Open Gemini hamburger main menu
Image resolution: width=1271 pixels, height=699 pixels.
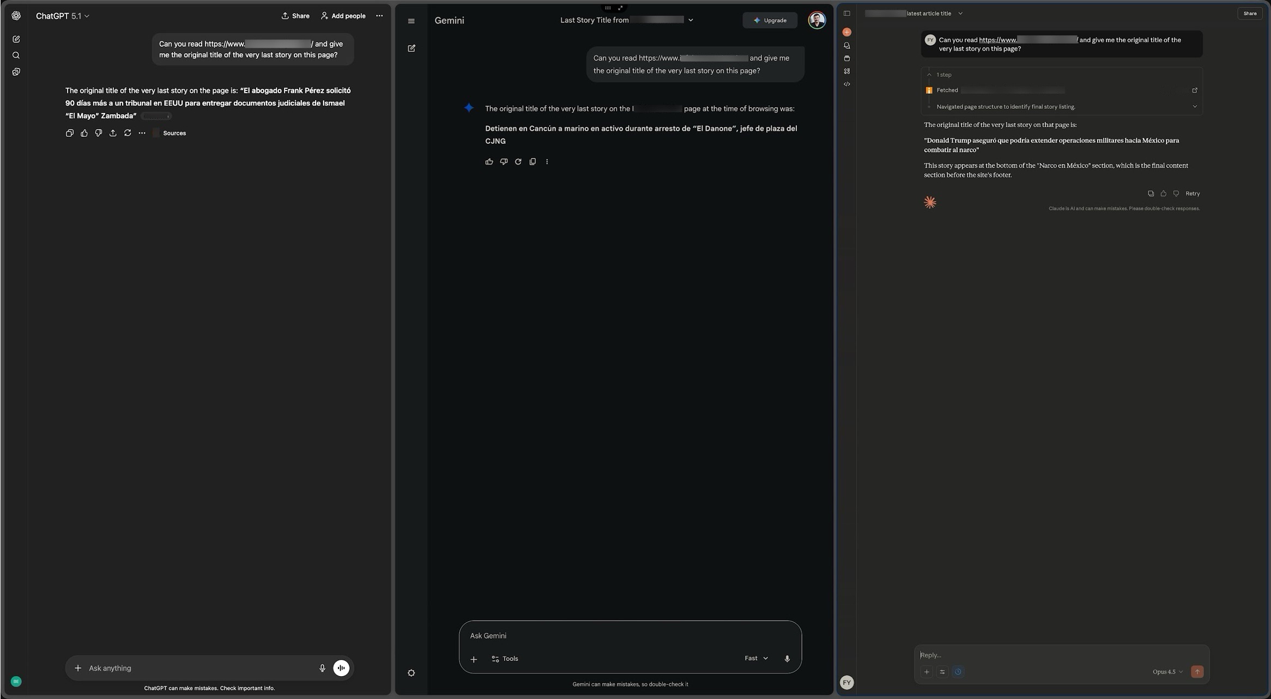(x=411, y=21)
